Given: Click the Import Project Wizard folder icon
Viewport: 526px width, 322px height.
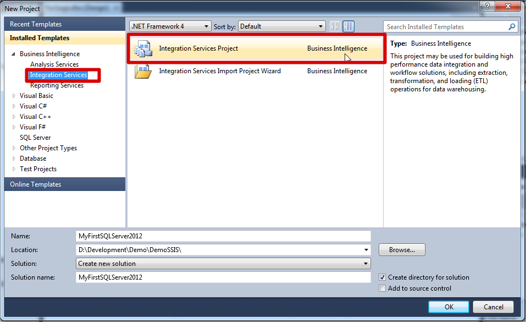Looking at the screenshot, I should coord(143,72).
